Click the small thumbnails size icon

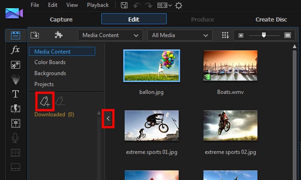pos(241,36)
